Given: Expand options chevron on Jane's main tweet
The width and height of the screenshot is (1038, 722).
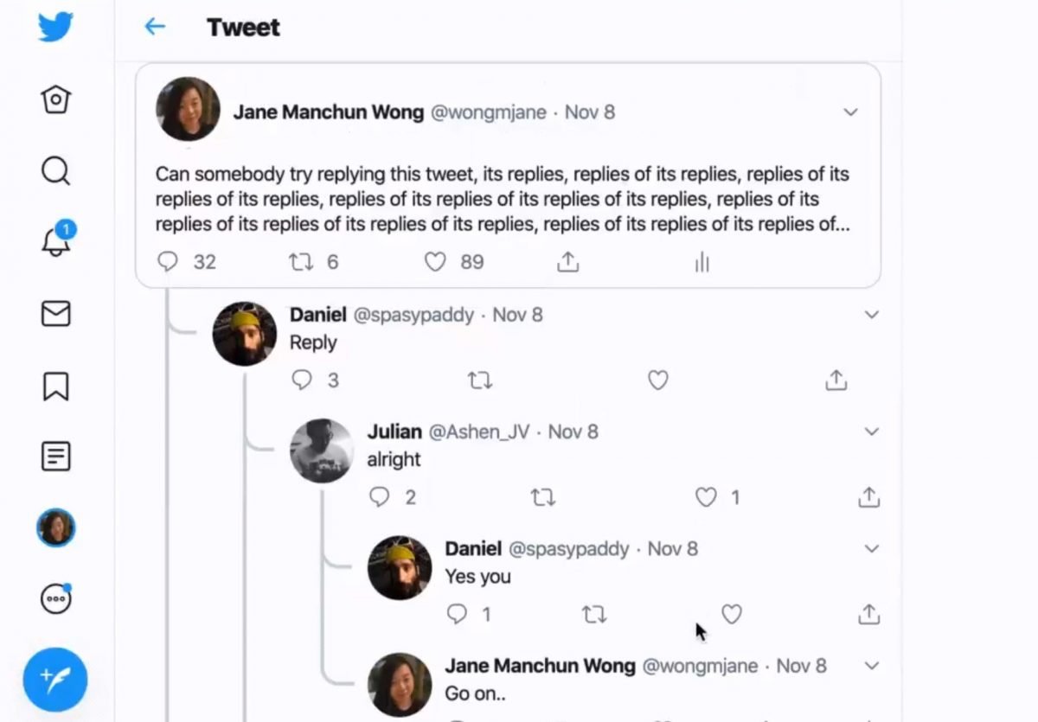Looking at the screenshot, I should point(851,112).
